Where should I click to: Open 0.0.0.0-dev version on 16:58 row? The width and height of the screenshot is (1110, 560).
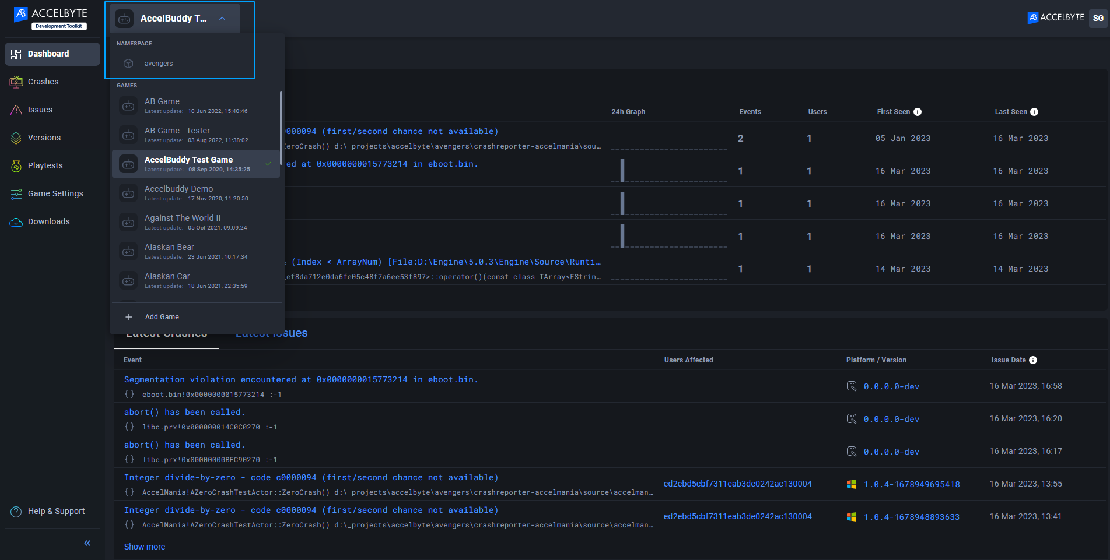[x=891, y=386]
